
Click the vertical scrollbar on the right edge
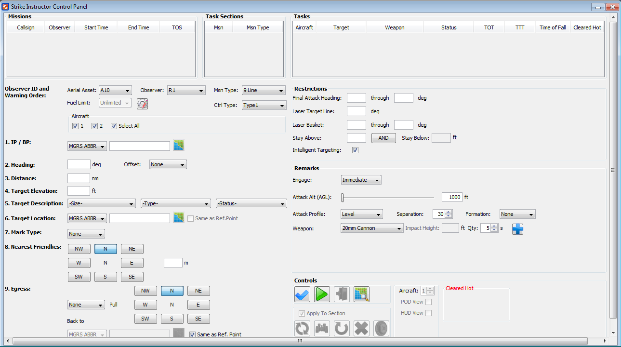coord(613,170)
